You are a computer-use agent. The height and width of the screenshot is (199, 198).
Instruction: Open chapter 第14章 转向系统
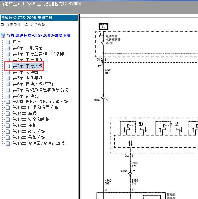pos(29,131)
